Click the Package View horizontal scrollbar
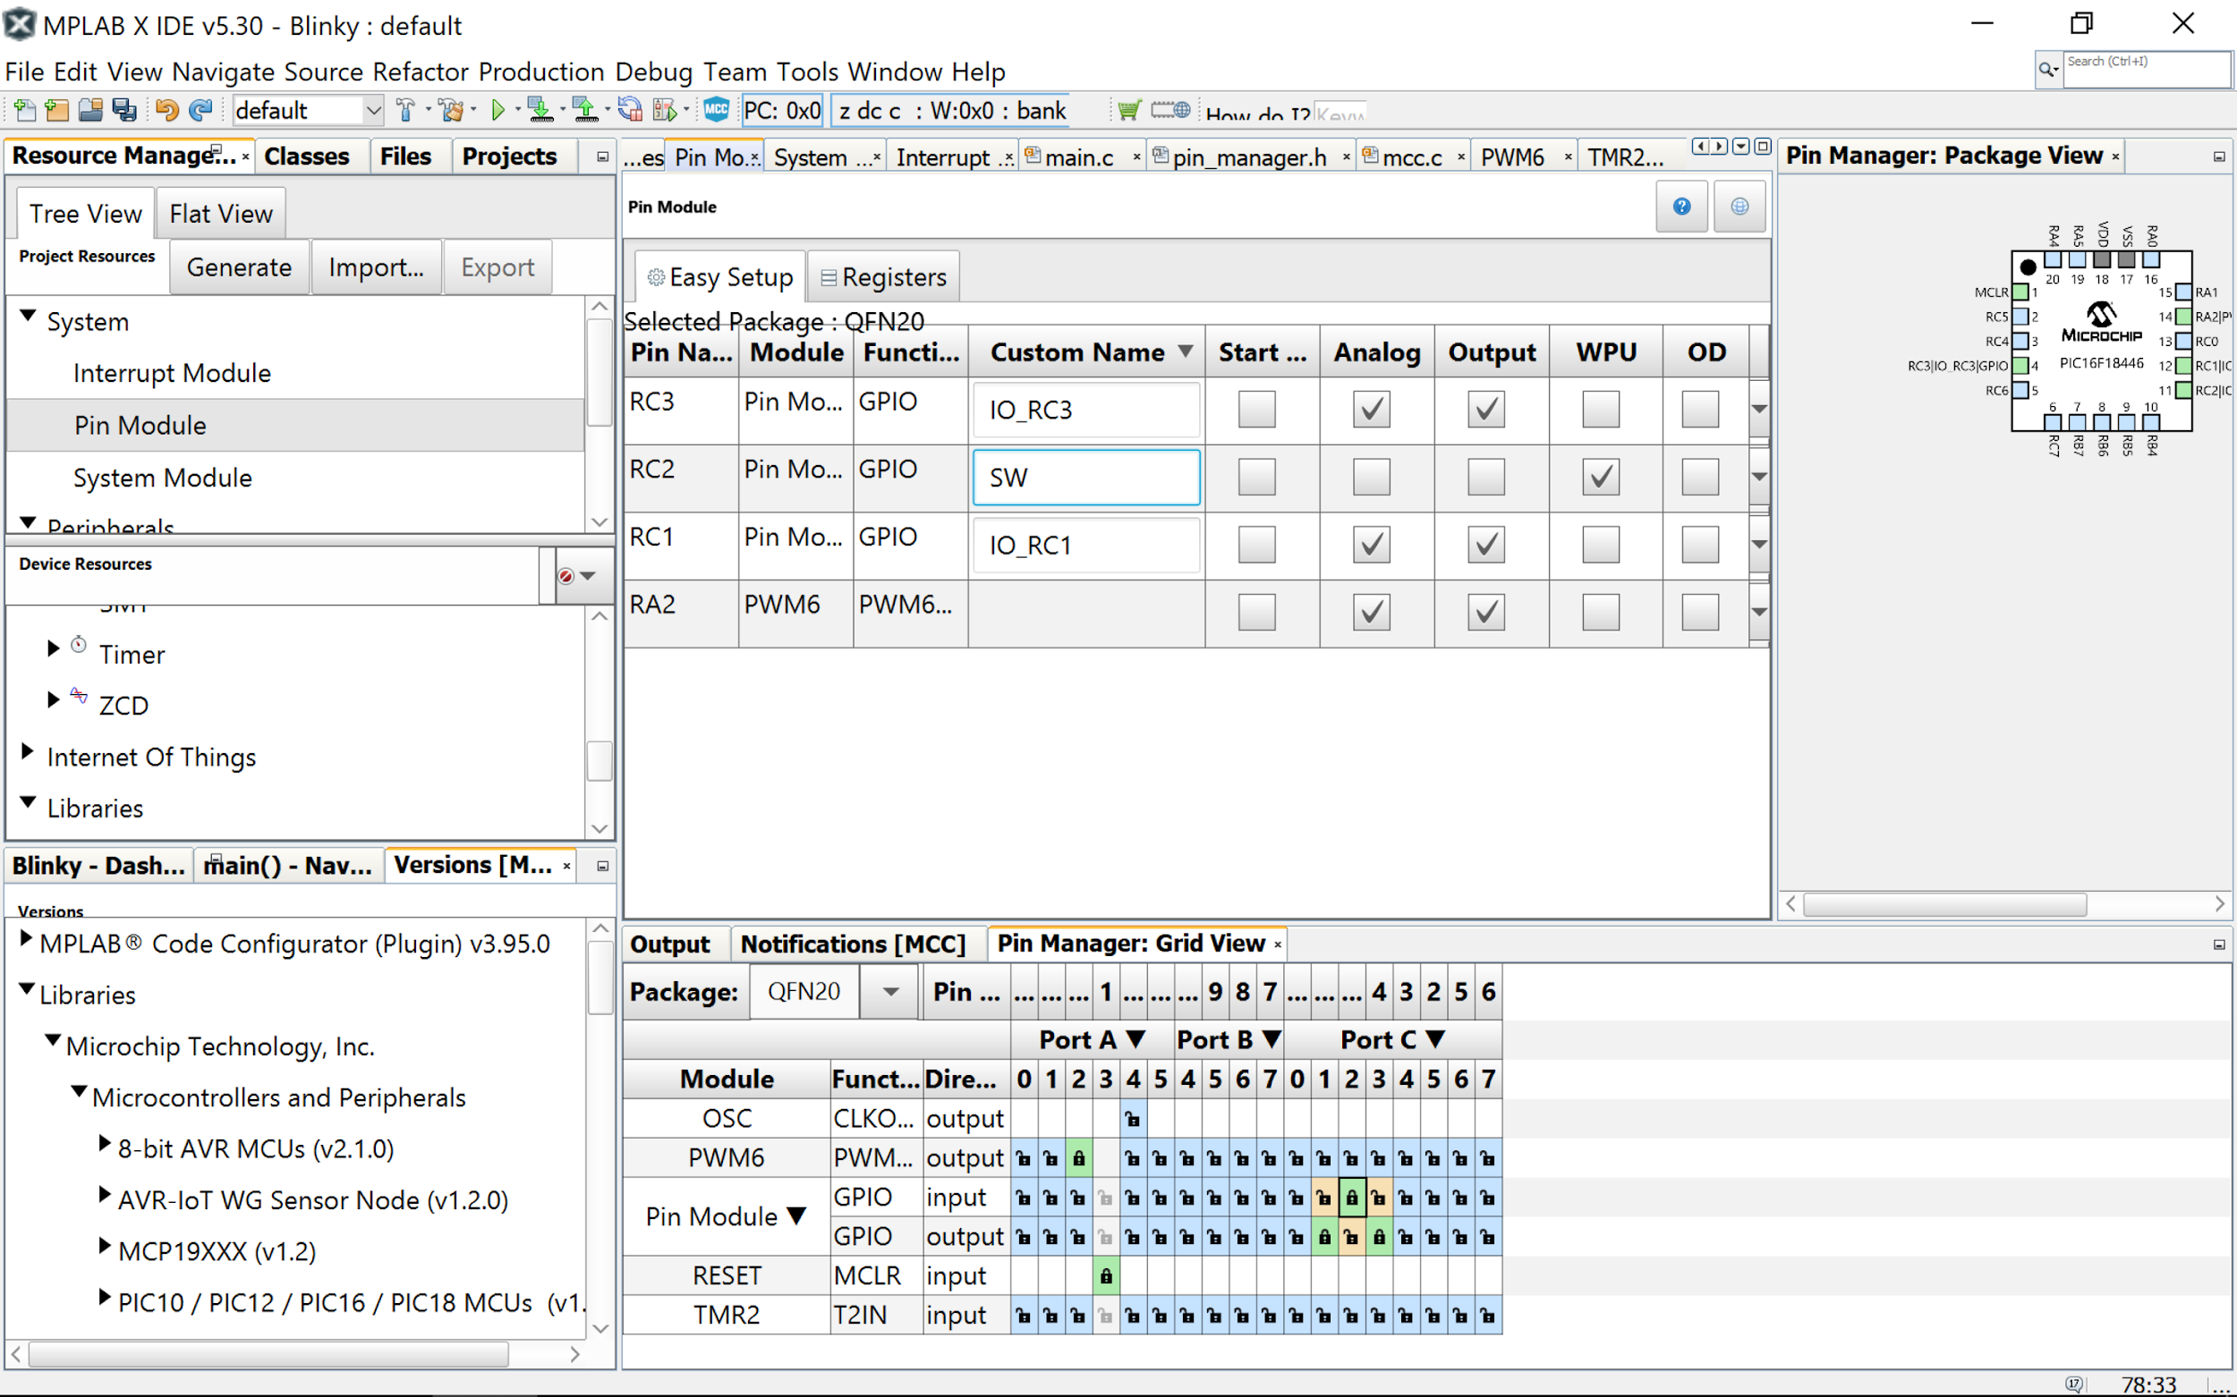This screenshot has width=2237, height=1397. [x=1945, y=903]
